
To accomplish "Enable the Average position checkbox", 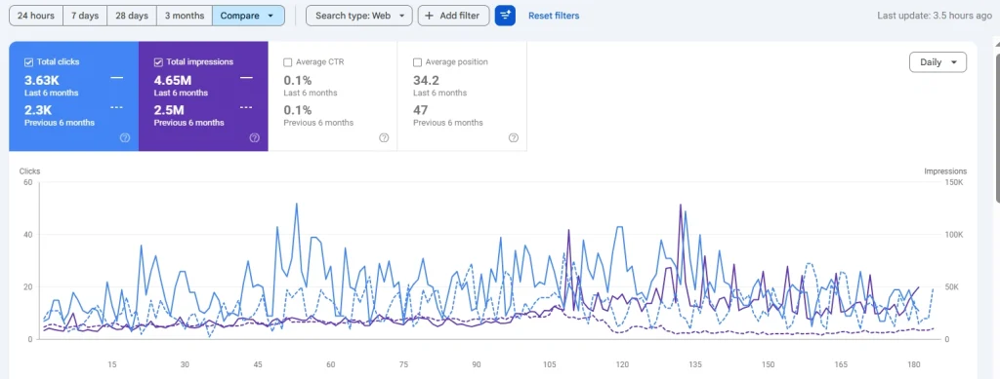I will [x=418, y=62].
